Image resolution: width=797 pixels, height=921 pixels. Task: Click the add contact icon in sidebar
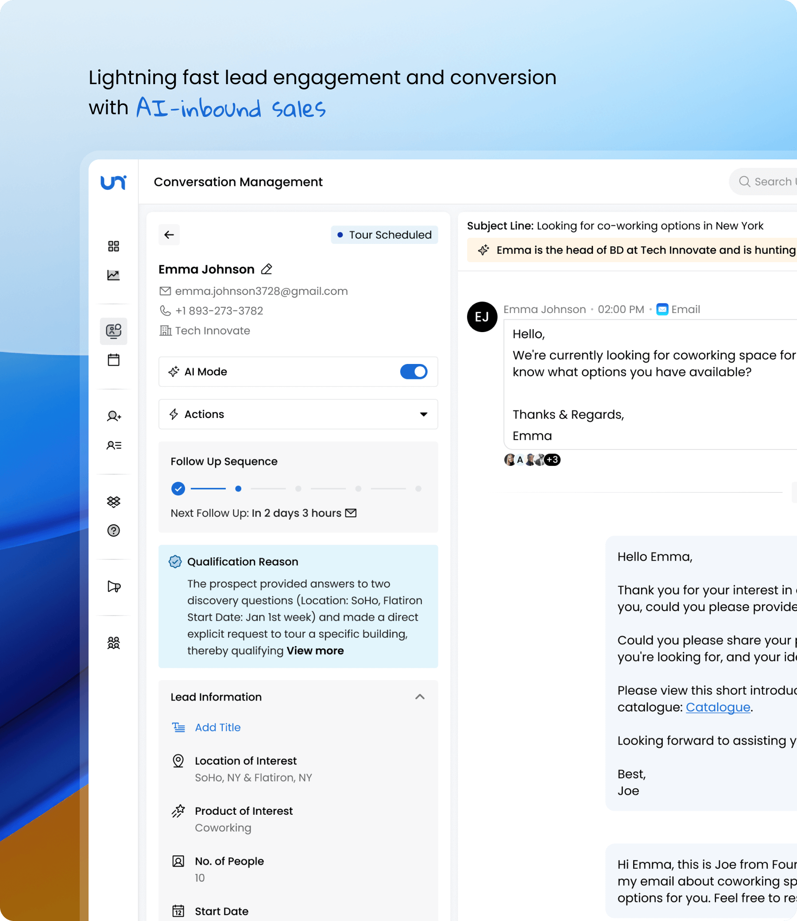(113, 416)
